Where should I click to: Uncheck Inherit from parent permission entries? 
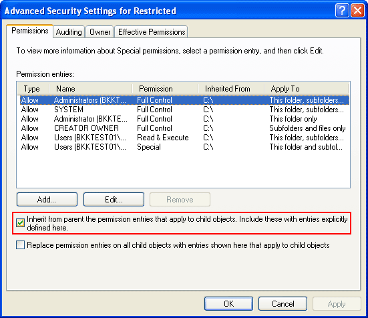20,222
